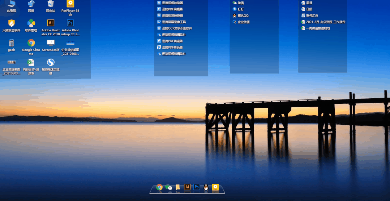Select 腾讯QQ in the chat apps list
The height and width of the screenshot is (201, 390).
[x=243, y=15]
